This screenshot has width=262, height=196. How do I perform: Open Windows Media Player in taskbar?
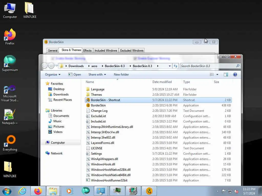[x=69, y=191]
